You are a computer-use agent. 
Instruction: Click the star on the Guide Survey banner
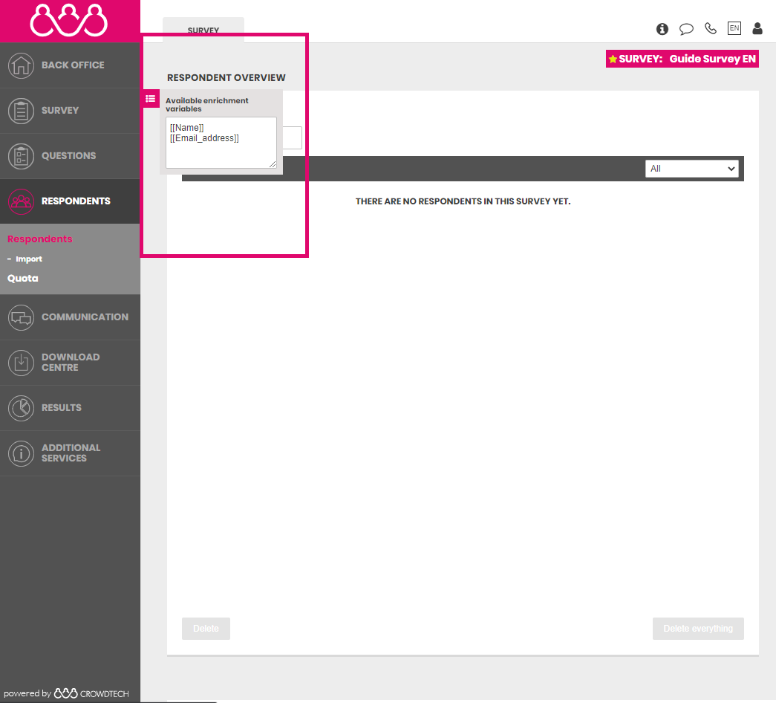coord(613,59)
